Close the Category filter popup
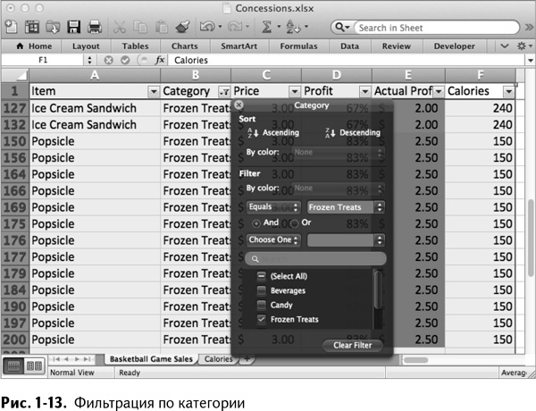This screenshot has width=536, height=411. pyautogui.click(x=239, y=105)
